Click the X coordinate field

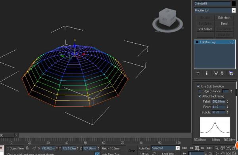[x=48, y=148]
